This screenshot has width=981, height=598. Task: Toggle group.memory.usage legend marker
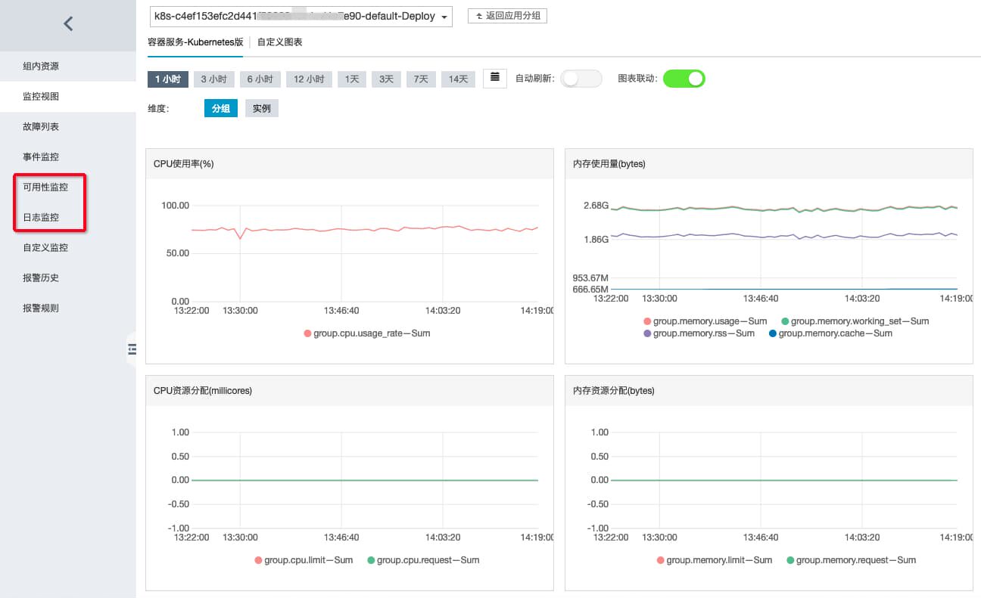647,321
